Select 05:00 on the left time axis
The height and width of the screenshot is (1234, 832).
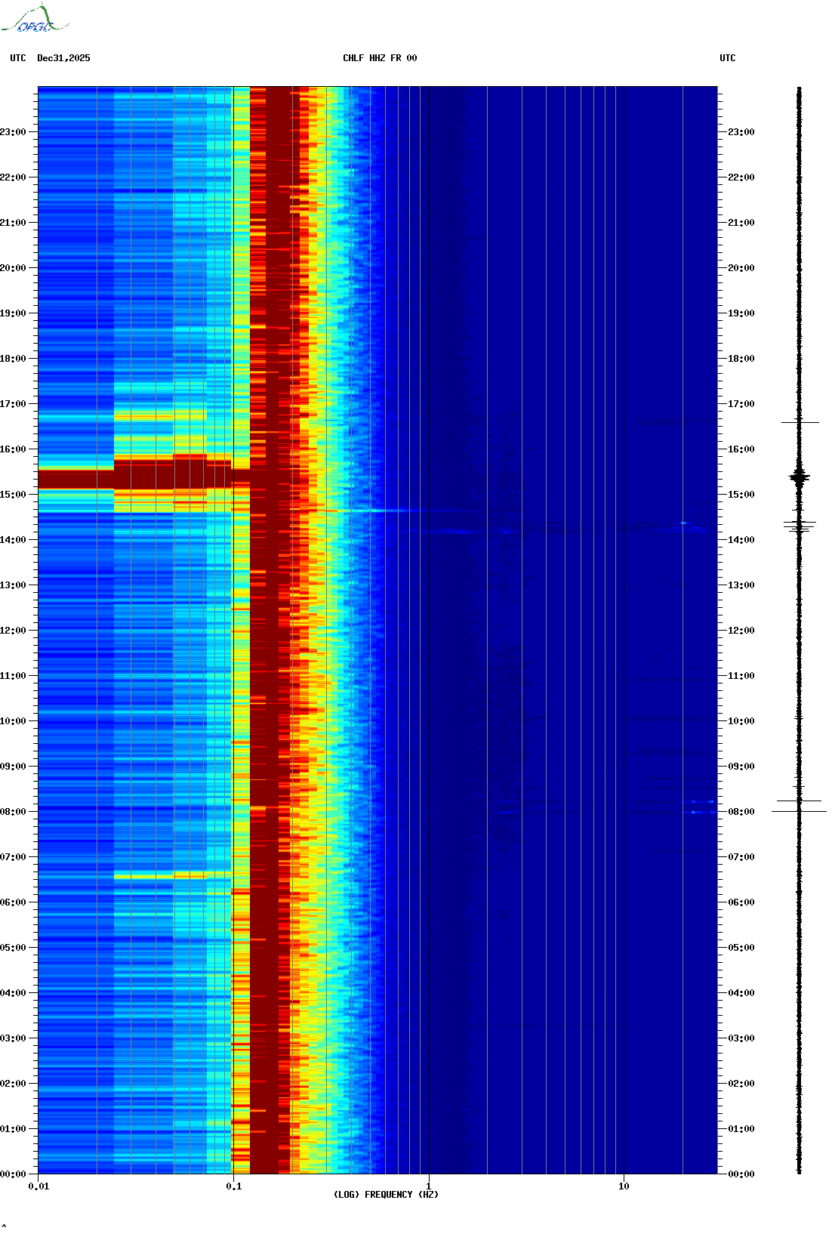(x=13, y=948)
